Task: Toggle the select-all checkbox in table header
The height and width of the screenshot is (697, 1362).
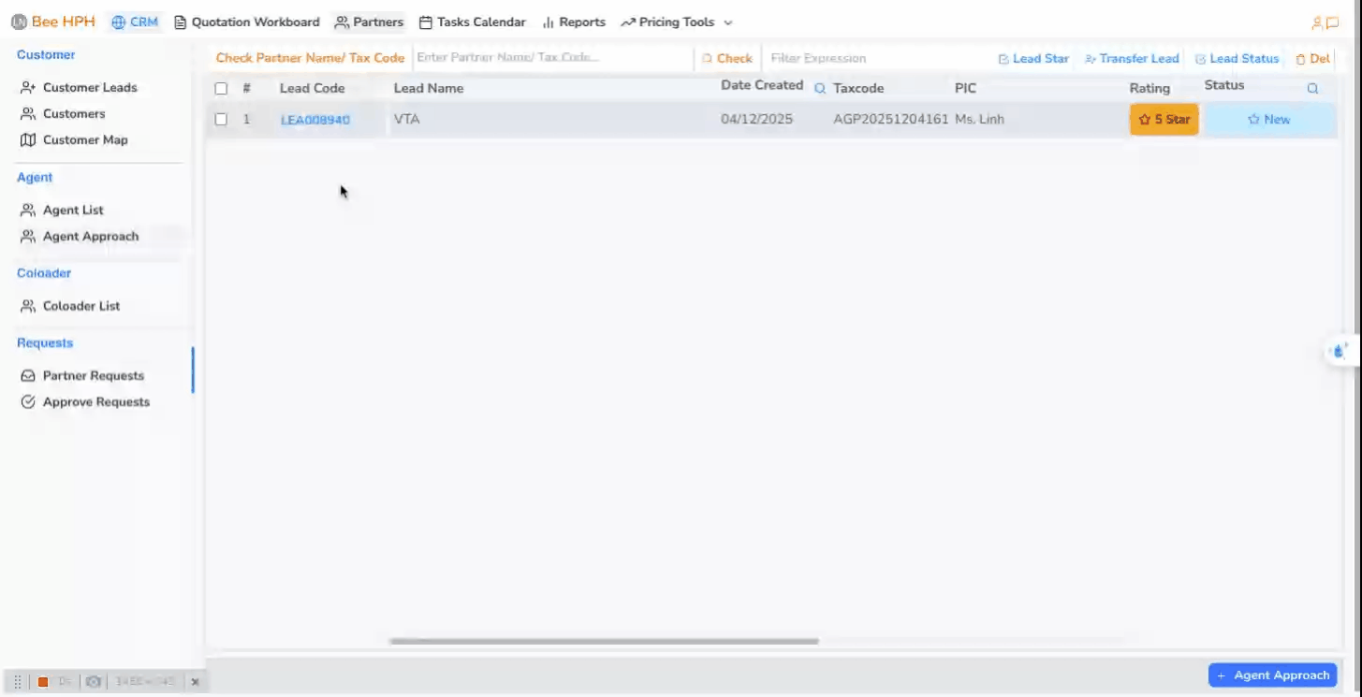Action: [221, 89]
